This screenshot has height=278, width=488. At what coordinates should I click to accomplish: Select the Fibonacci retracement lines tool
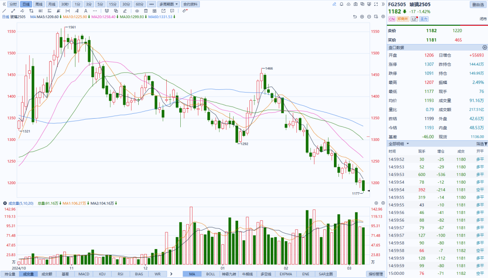[49, 11]
